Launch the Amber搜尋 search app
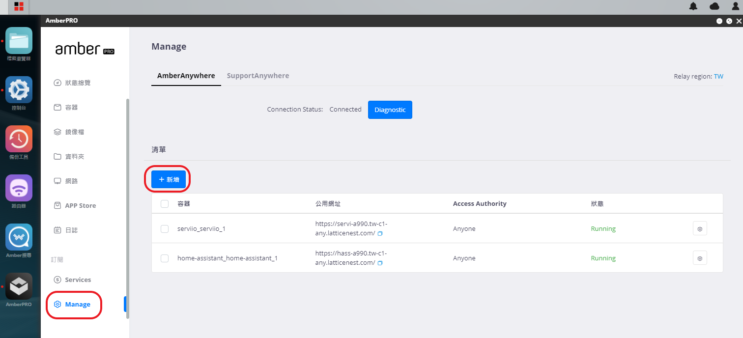743x338 pixels. [19, 237]
